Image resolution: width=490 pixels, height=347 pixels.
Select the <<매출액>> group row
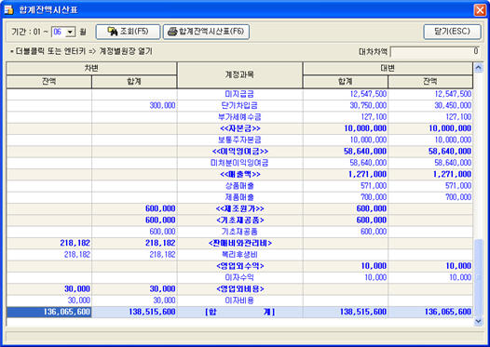coord(239,174)
